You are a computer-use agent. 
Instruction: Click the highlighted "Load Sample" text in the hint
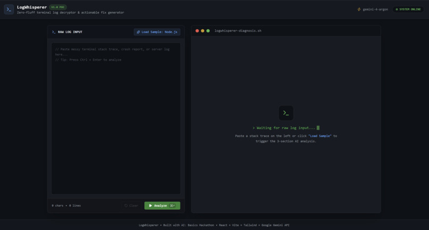coord(320,136)
